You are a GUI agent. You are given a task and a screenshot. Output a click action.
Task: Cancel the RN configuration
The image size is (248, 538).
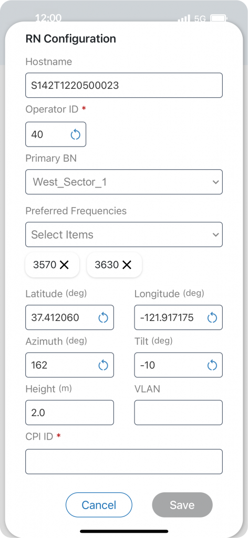point(99,505)
